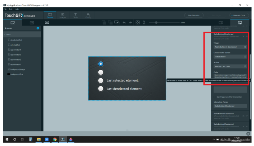
Task: Delete the RadioButton2Deselected interaction
Action: (x=243, y=116)
